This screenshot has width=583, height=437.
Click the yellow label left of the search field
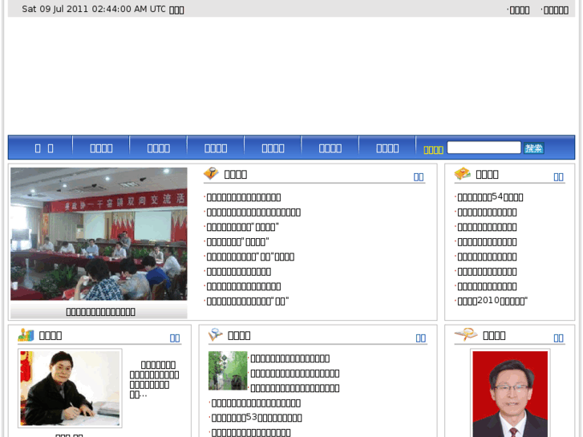point(433,150)
